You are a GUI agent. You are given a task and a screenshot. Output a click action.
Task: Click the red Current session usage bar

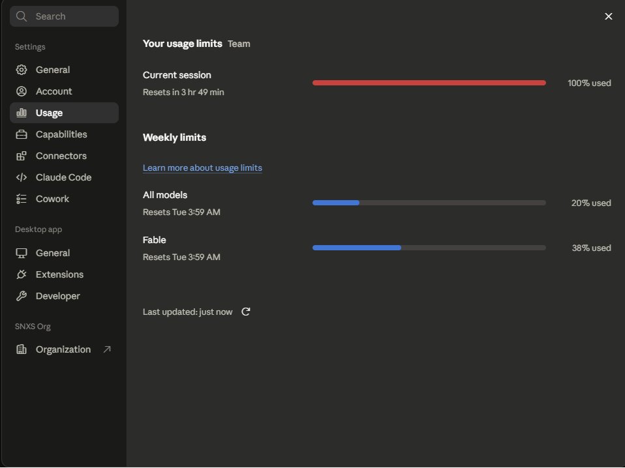click(x=429, y=83)
